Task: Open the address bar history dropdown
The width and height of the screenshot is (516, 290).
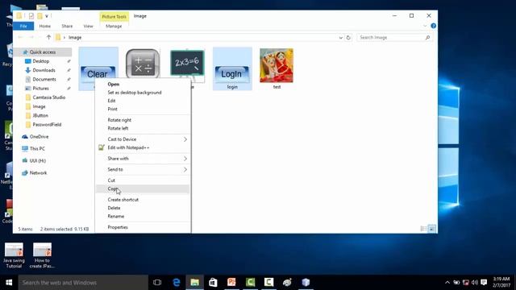Action: (x=340, y=38)
